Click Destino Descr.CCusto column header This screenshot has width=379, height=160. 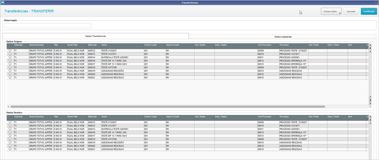tap(180, 118)
